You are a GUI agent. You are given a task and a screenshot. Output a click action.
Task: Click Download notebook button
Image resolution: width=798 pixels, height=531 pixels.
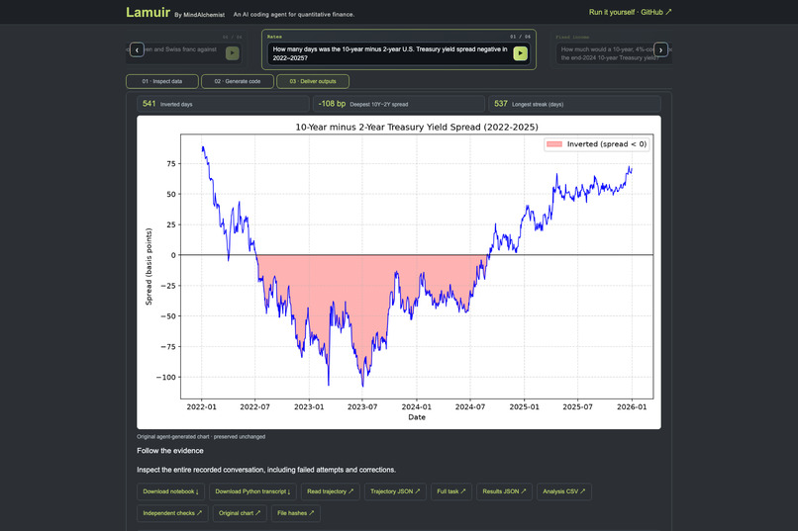tap(170, 491)
